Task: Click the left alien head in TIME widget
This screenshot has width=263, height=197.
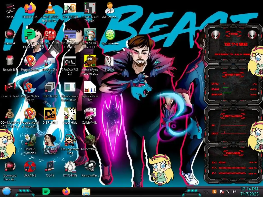Action: tap(215, 35)
